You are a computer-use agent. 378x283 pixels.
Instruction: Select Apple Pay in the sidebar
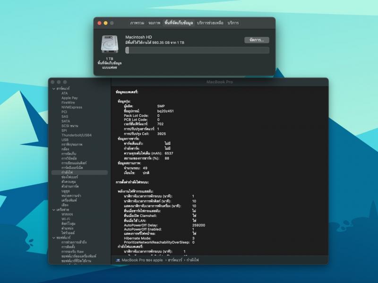(x=69, y=98)
